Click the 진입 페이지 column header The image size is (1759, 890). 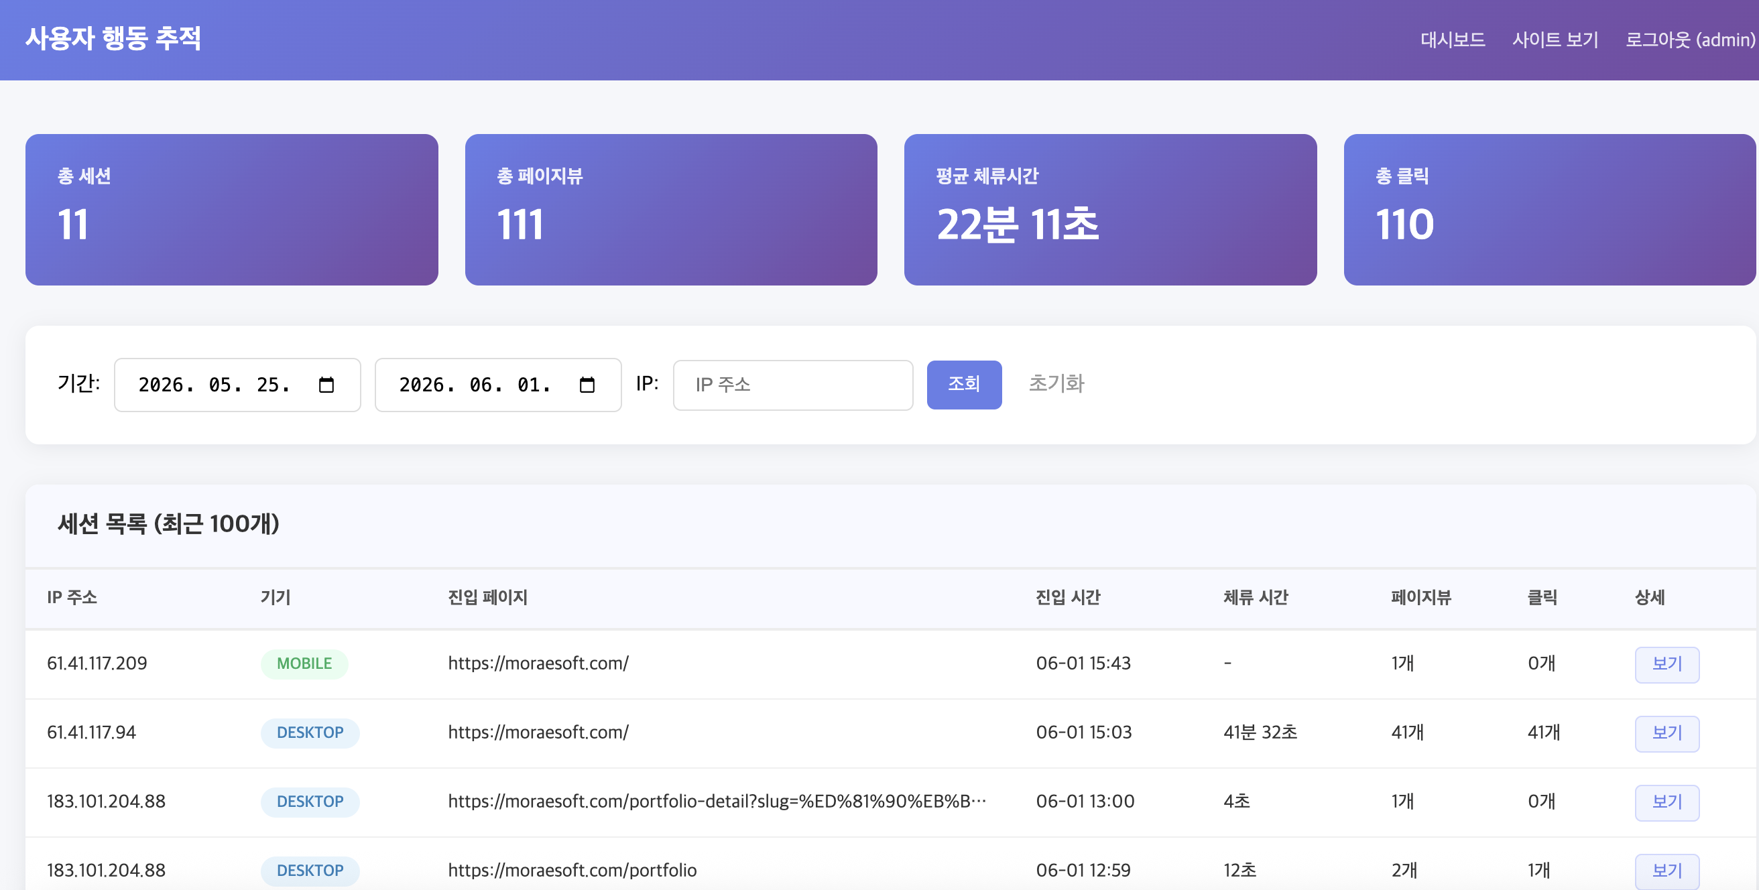pos(487,598)
